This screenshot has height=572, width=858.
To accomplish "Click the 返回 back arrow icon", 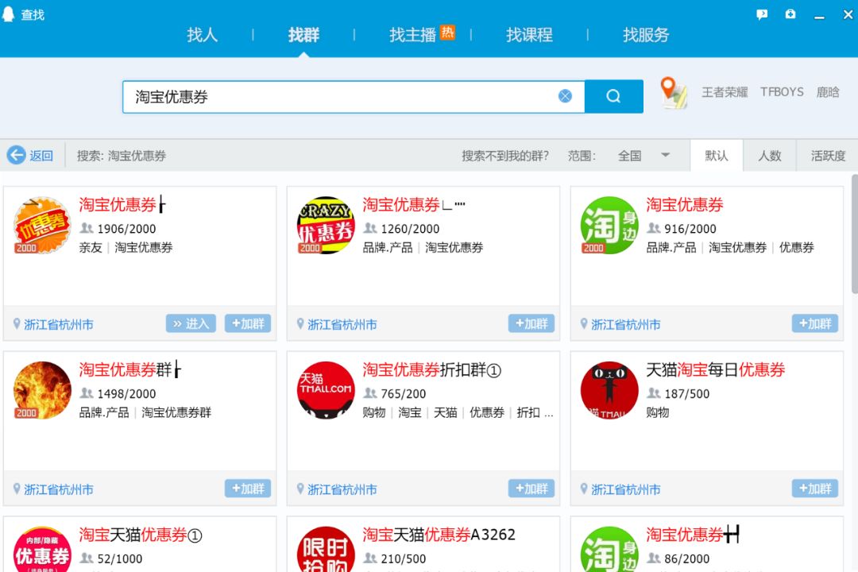I will (16, 156).
